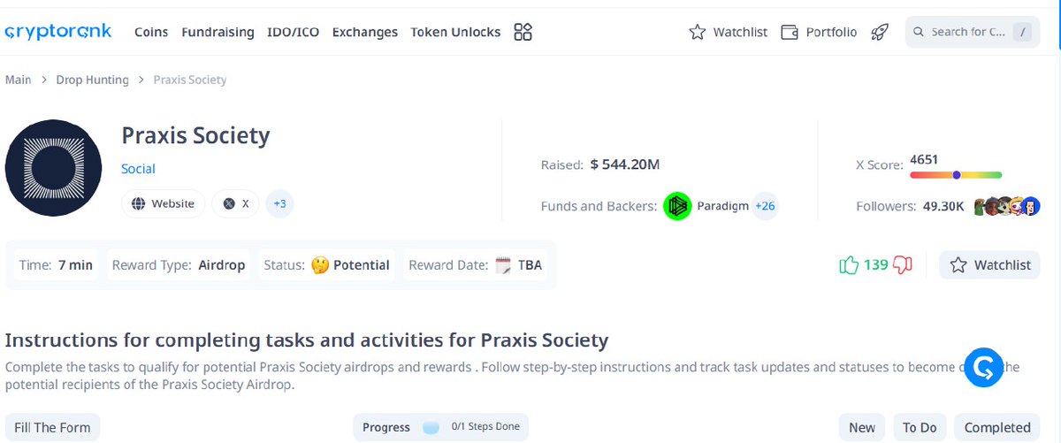Click the Praxis Society round logo
This screenshot has height=443, width=1061.
point(55,168)
